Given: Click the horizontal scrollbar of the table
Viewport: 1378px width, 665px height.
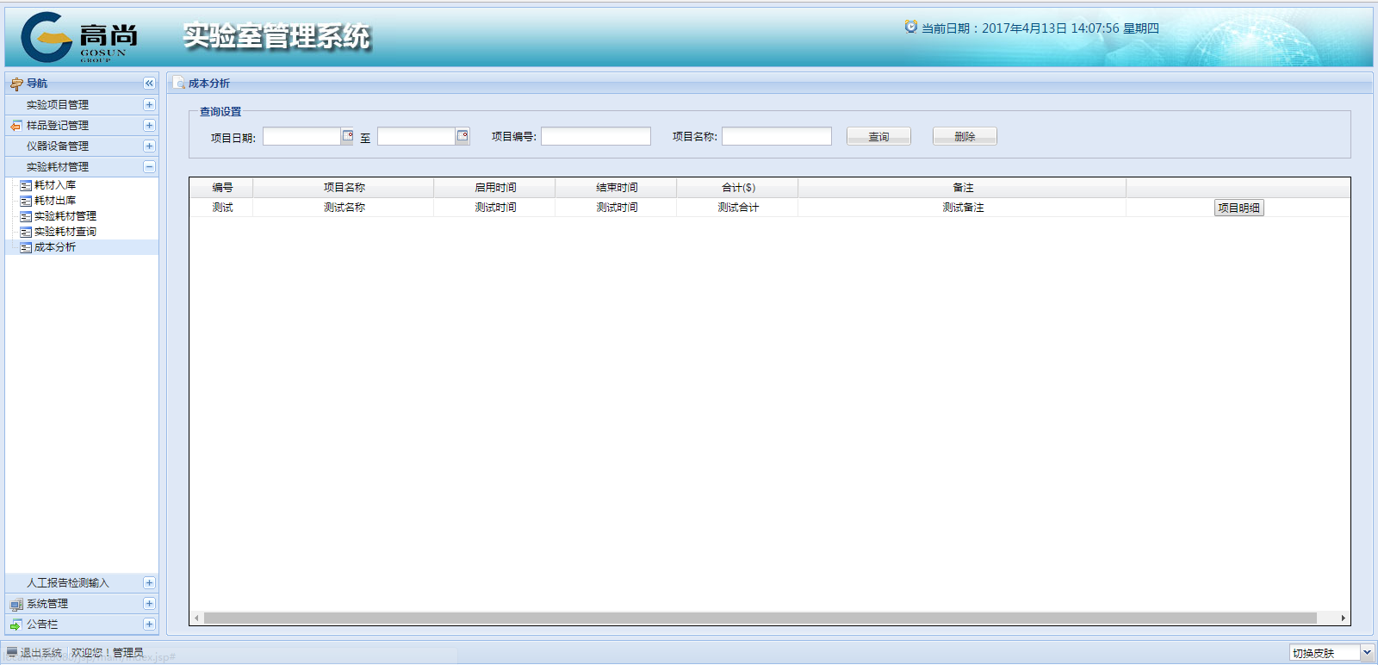Looking at the screenshot, I should [x=760, y=618].
